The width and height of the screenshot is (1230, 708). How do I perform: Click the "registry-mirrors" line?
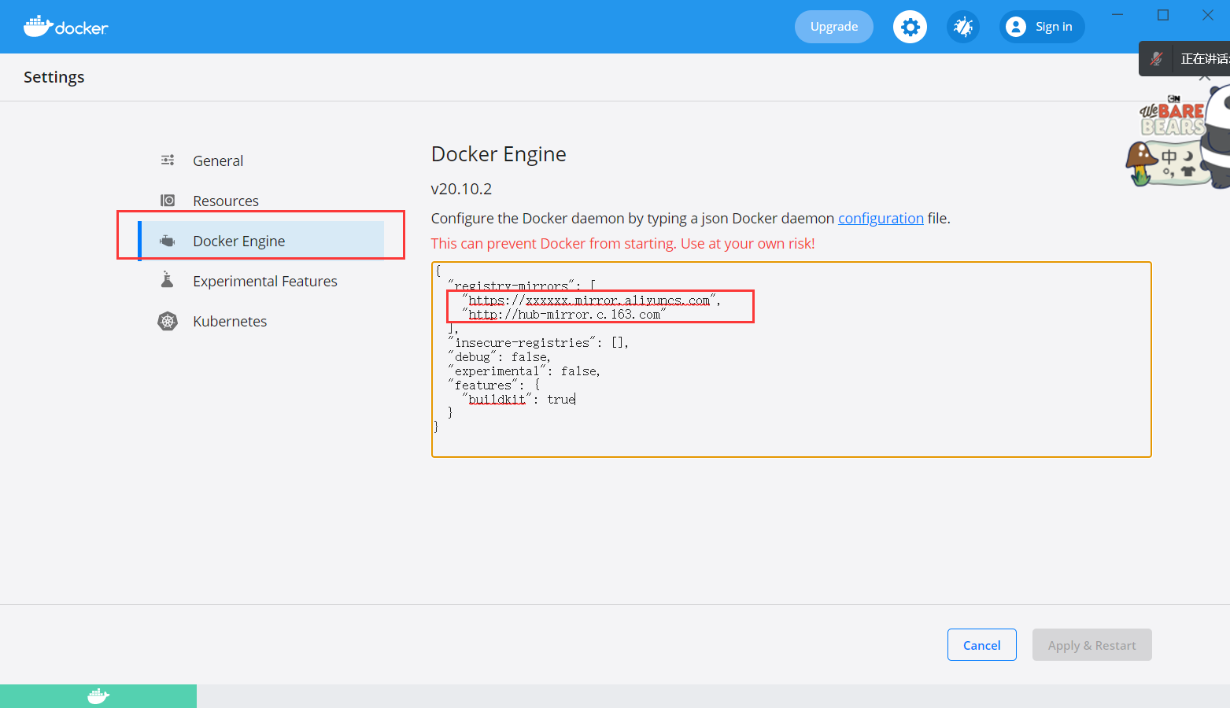point(522,286)
